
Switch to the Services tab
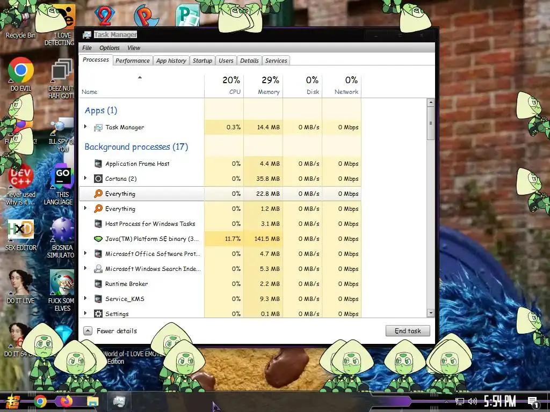276,61
